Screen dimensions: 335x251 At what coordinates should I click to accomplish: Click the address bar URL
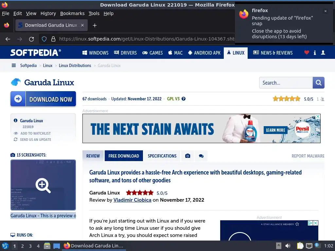tap(147, 39)
